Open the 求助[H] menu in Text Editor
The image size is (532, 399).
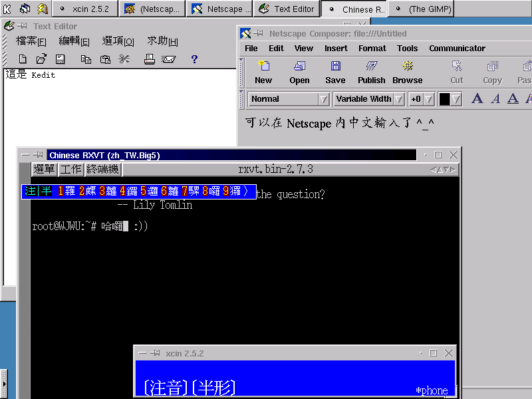(x=162, y=41)
